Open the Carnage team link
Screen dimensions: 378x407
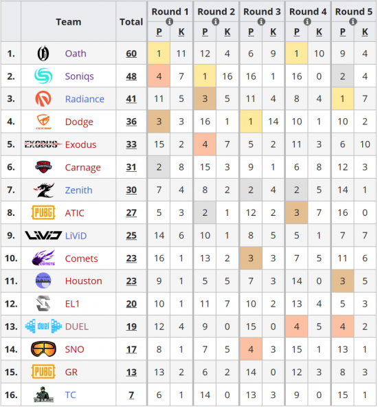coord(82,168)
